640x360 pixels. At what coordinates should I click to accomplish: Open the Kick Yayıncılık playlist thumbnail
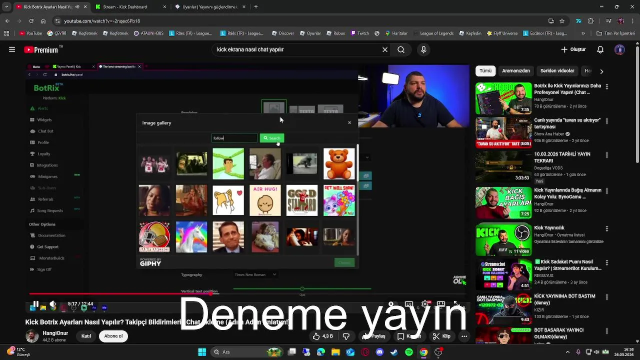click(x=503, y=240)
